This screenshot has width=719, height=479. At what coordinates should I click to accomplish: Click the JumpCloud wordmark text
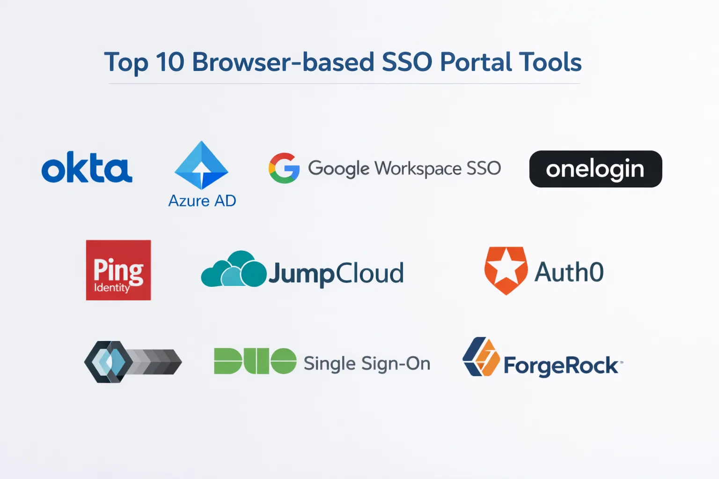pos(336,273)
